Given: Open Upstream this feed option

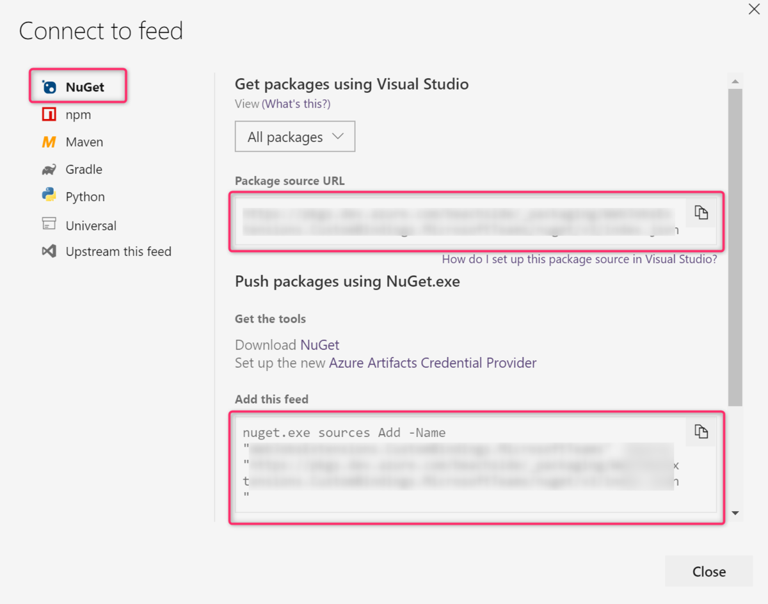Looking at the screenshot, I should (118, 251).
